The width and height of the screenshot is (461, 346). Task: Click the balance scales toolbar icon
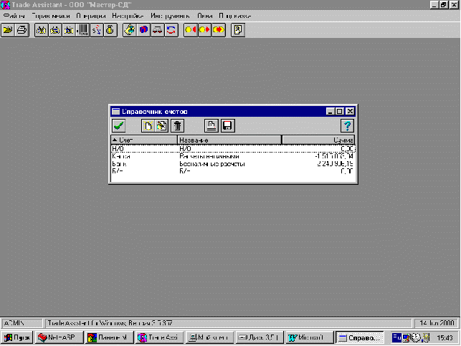point(157,29)
